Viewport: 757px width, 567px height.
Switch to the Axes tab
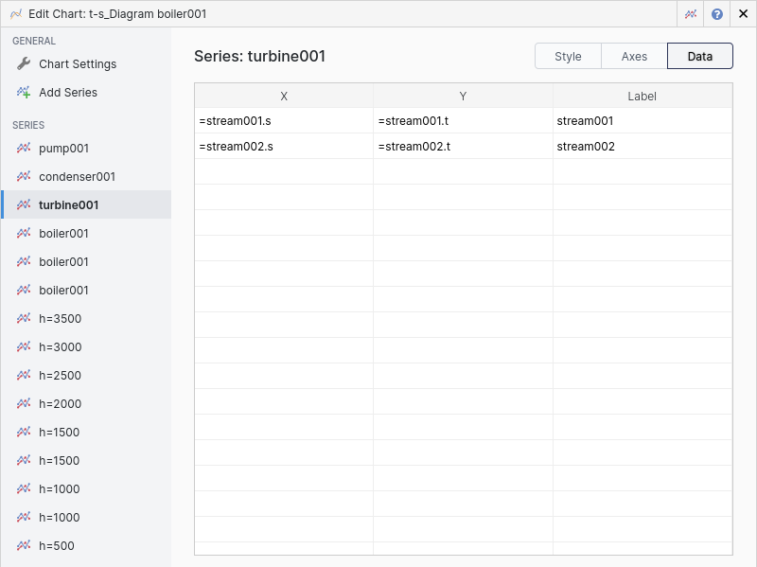coord(634,57)
